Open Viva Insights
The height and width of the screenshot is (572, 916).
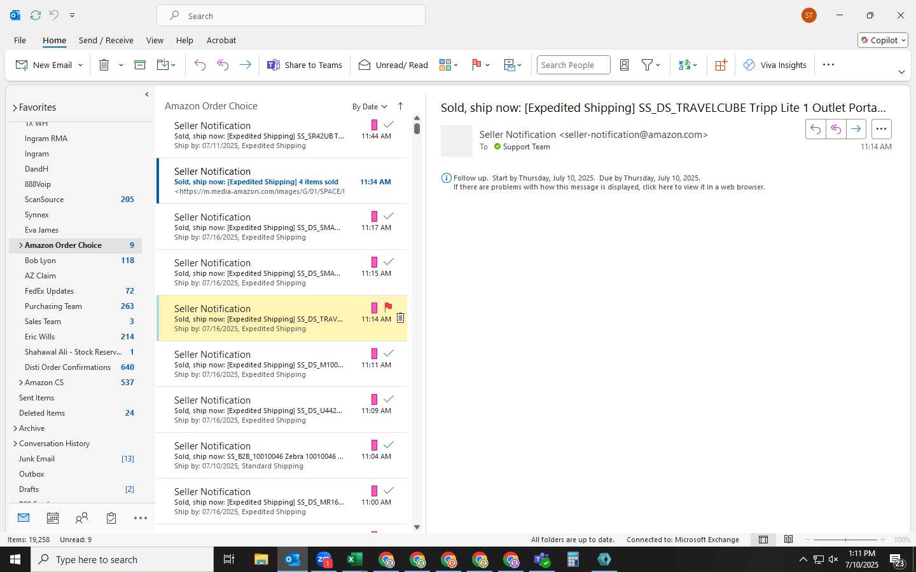[x=775, y=65]
